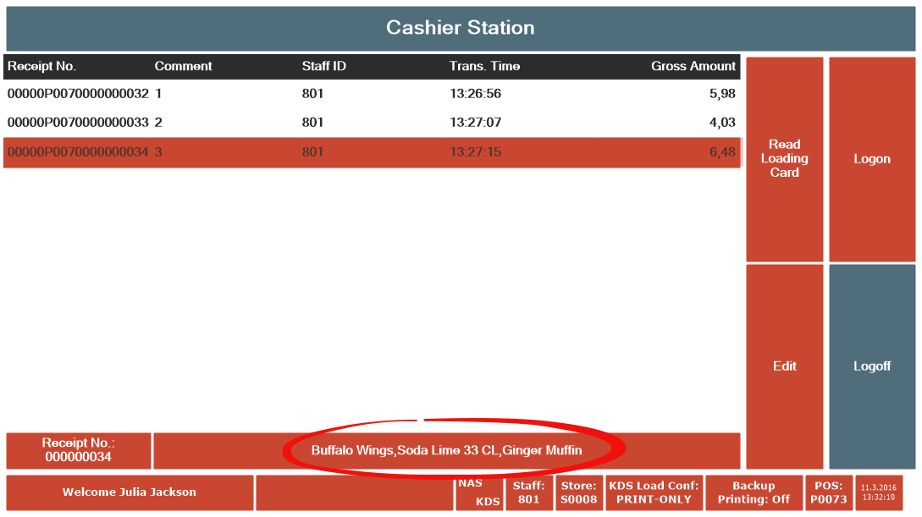
Task: Click the Trans. Time column header
Action: [484, 66]
